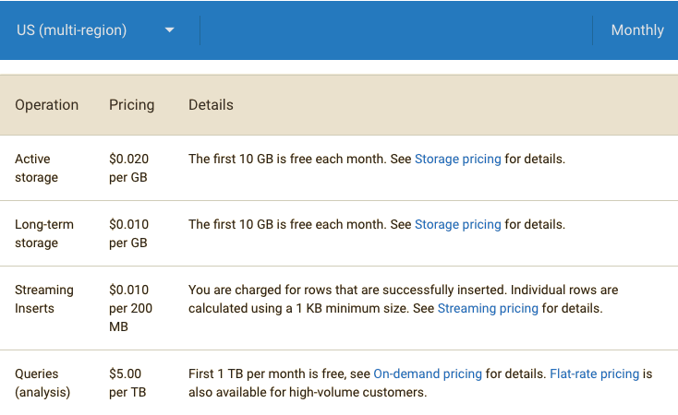Open Storage pricing link in Long-term storage row
Viewport: 678px width, 415px height.
pyautogui.click(x=457, y=224)
